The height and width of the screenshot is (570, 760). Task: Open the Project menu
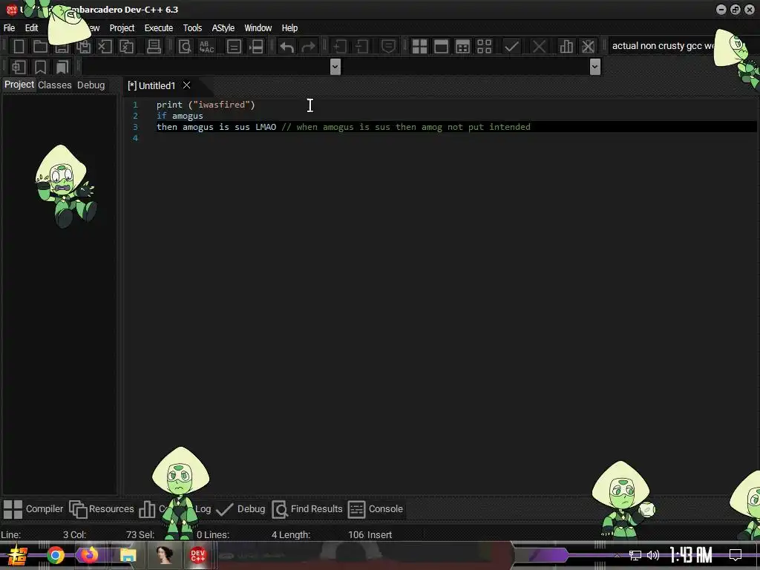(x=122, y=27)
